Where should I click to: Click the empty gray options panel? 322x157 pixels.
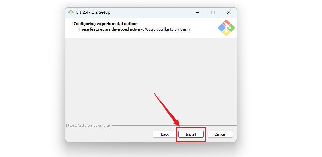pos(151,81)
